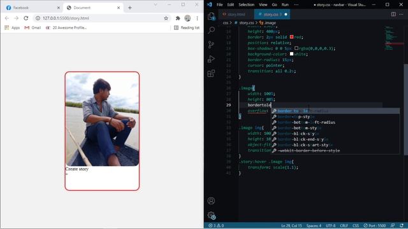Close the Facebook tab

59,8
